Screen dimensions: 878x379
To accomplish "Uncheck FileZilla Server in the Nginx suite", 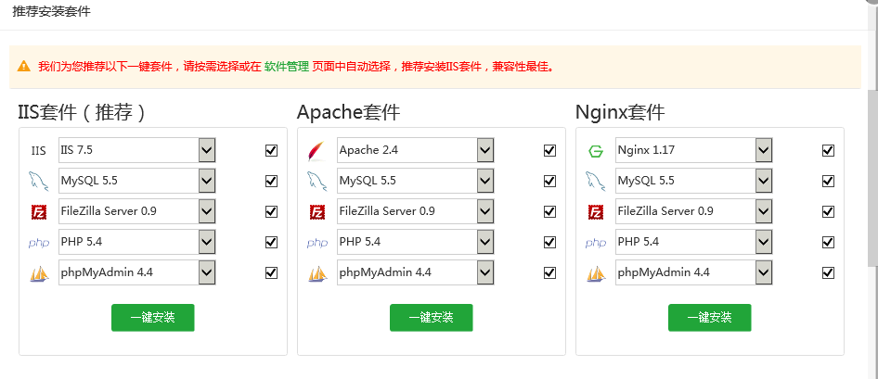I will pyautogui.click(x=828, y=212).
